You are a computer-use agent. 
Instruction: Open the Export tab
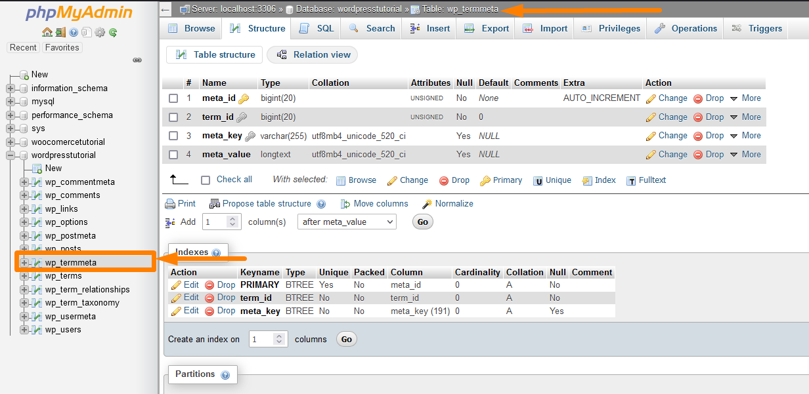point(487,28)
